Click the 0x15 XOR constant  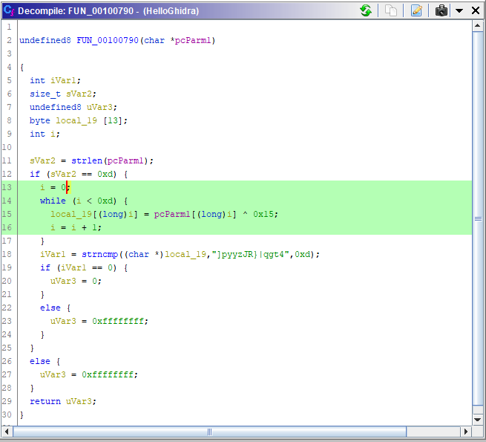click(x=263, y=214)
